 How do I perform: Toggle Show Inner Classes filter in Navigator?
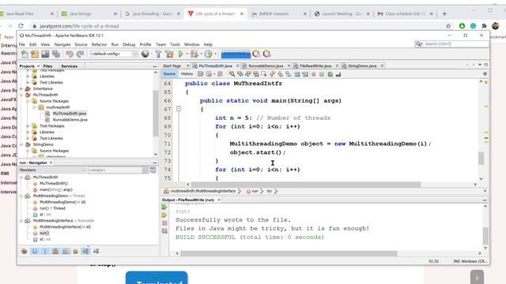[66, 251]
